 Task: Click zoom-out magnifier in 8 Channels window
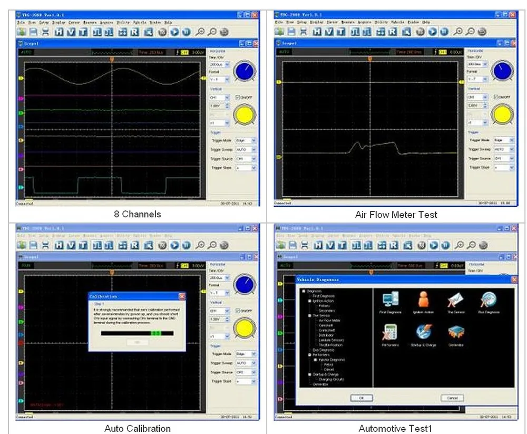(x=212, y=32)
